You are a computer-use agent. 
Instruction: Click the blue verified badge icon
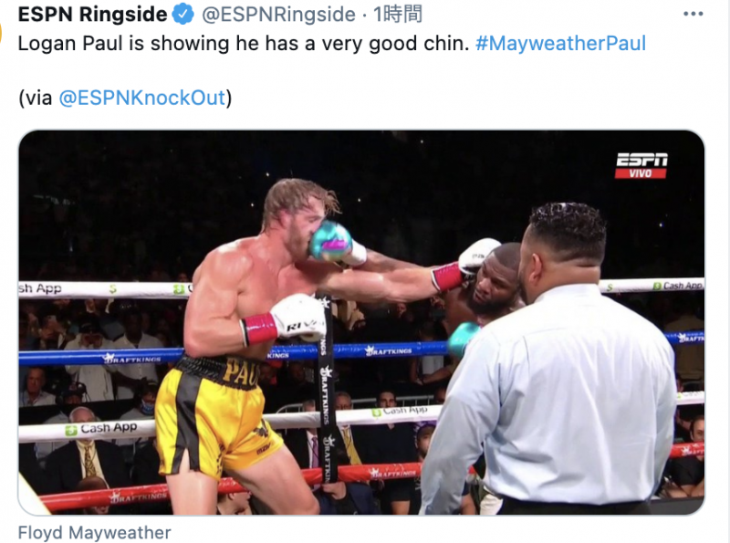point(183,14)
